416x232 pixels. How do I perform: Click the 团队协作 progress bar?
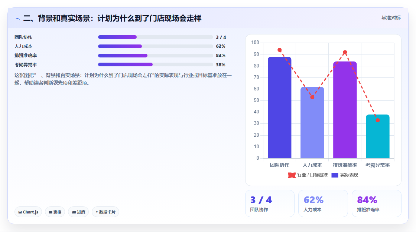(156, 37)
